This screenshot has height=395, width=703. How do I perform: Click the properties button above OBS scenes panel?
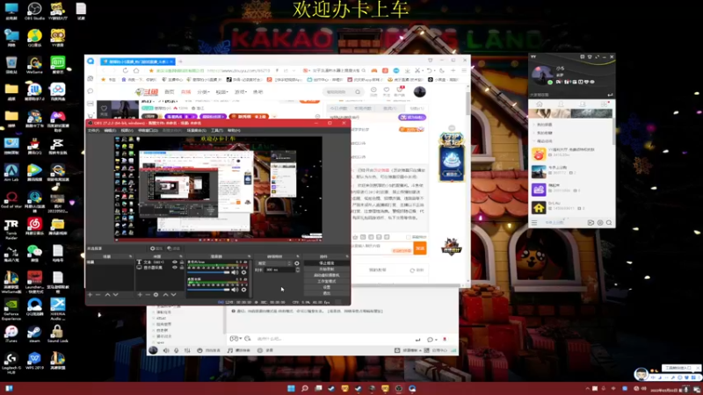(x=156, y=248)
